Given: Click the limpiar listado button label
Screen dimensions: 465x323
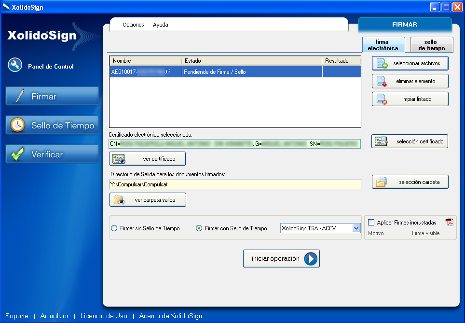Looking at the screenshot, I should 416,99.
